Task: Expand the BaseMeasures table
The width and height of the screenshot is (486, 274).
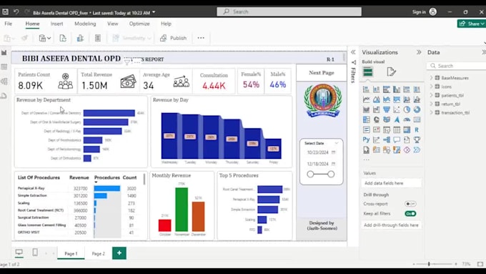Action: click(x=431, y=78)
